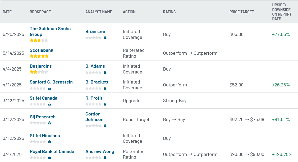Open analyst R. Profiti profile
The width and height of the screenshot is (298, 162).
[94, 98]
